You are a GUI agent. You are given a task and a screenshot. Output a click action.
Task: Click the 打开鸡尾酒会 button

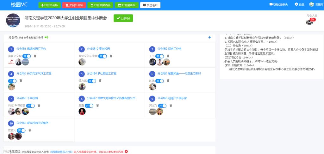coord(99,5)
